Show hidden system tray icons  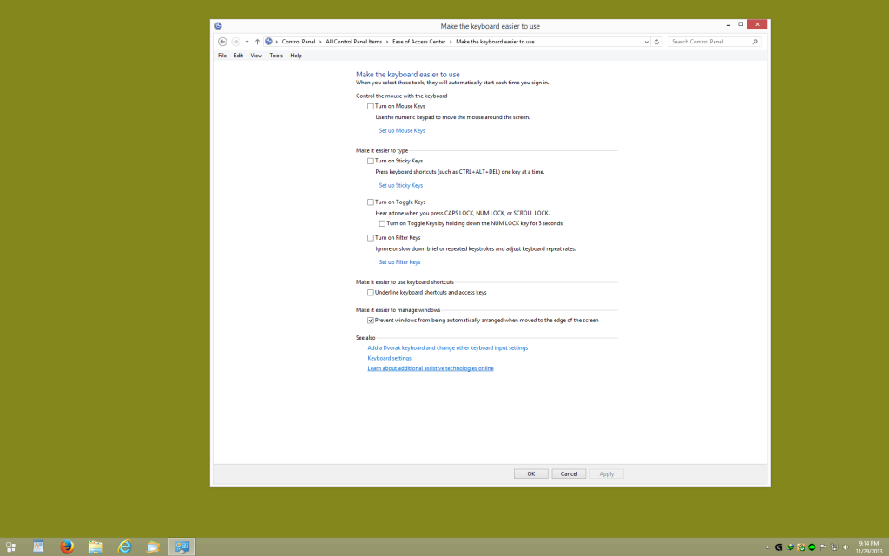767,547
